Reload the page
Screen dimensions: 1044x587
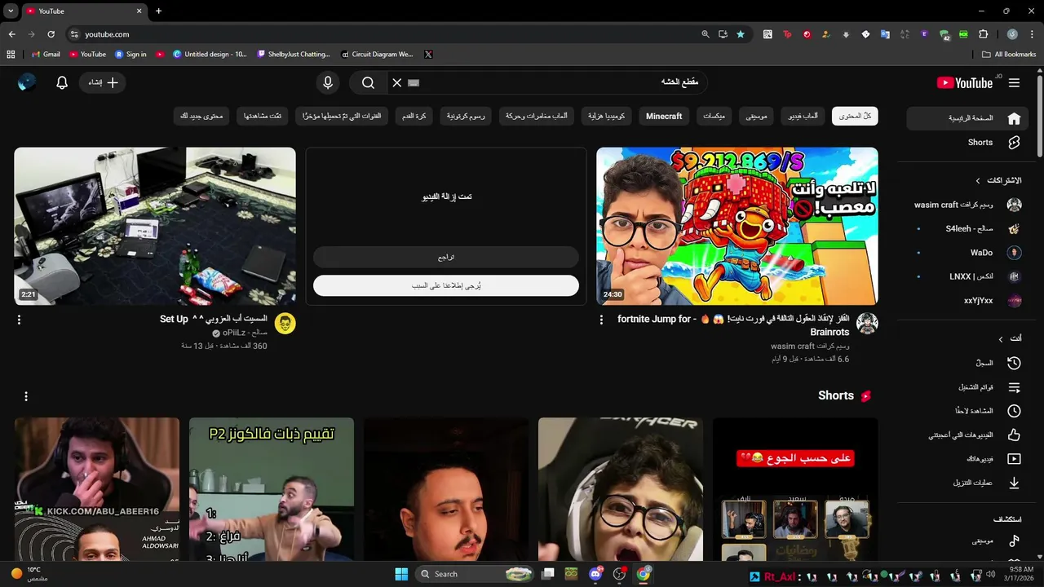(x=51, y=34)
